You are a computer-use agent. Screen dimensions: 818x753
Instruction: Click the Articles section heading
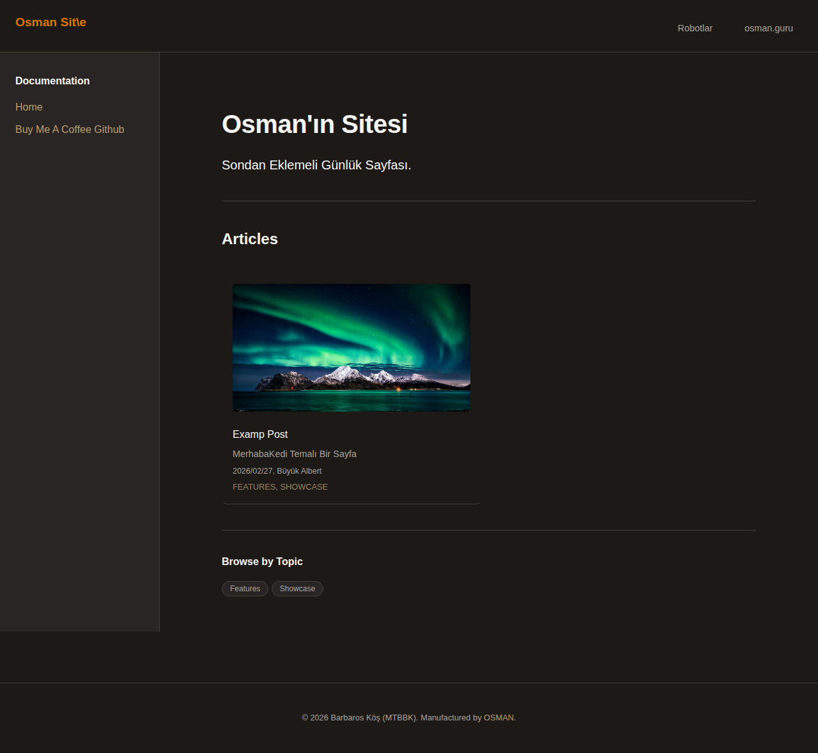(x=250, y=239)
